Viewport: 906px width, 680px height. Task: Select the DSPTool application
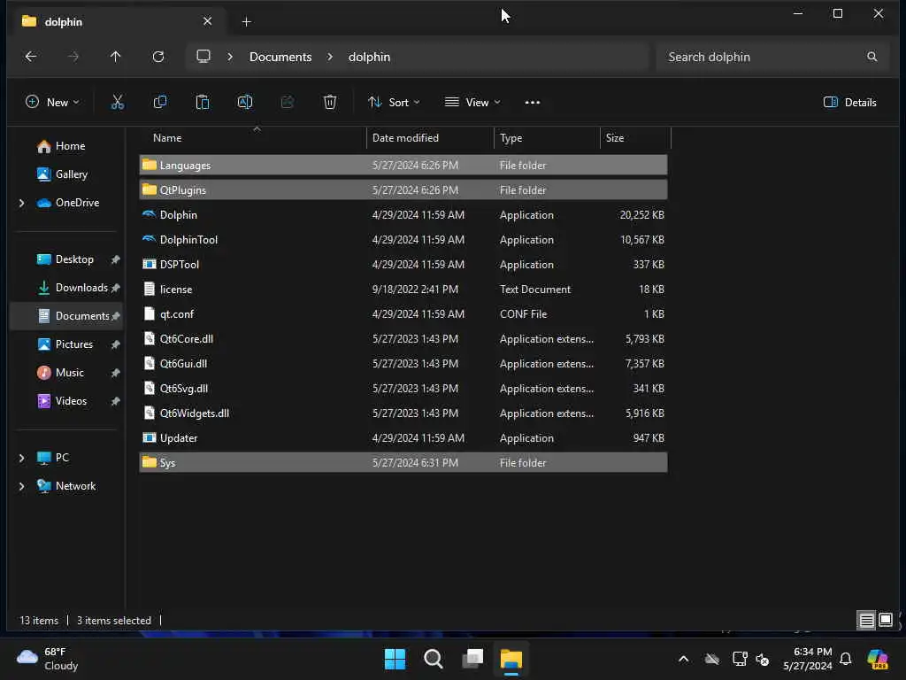403,265
